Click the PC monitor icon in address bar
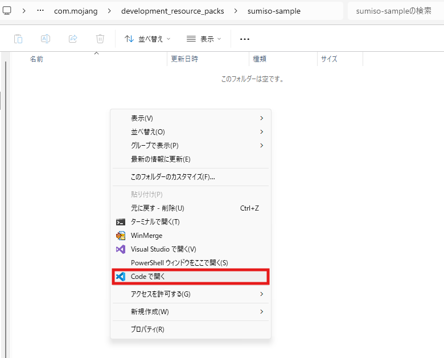The height and width of the screenshot is (358, 444). tap(6, 11)
